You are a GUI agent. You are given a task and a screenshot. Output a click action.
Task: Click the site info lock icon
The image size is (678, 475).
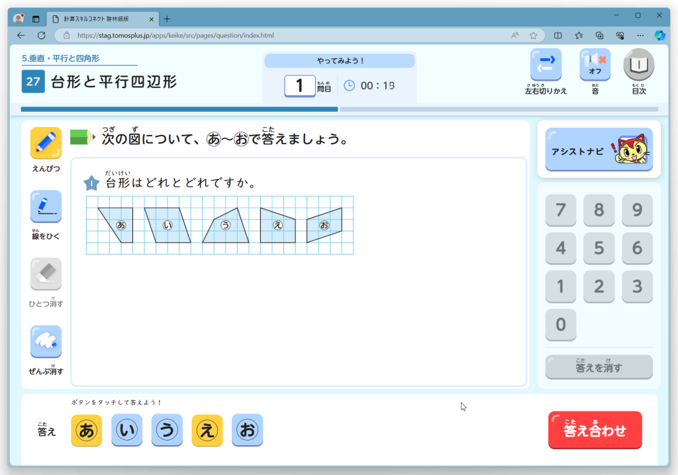point(67,36)
